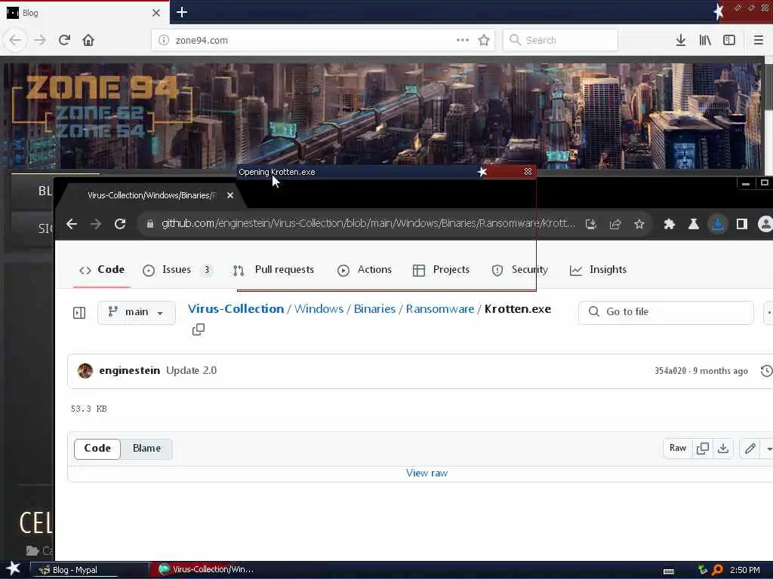Share this GitHub page icon

coord(615,225)
